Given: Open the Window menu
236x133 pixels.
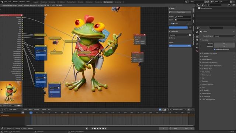Looking at the screenshot, I should 22,1.
